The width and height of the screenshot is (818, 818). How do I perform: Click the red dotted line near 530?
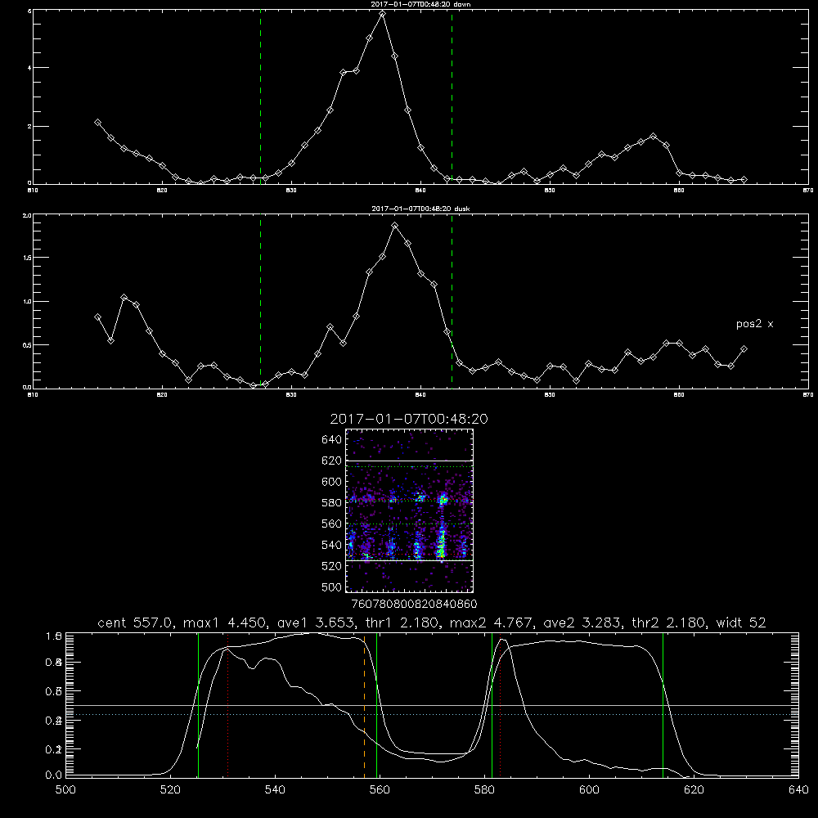point(228,704)
